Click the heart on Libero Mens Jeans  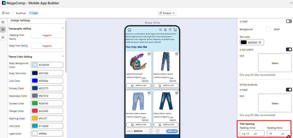coord(177,93)
